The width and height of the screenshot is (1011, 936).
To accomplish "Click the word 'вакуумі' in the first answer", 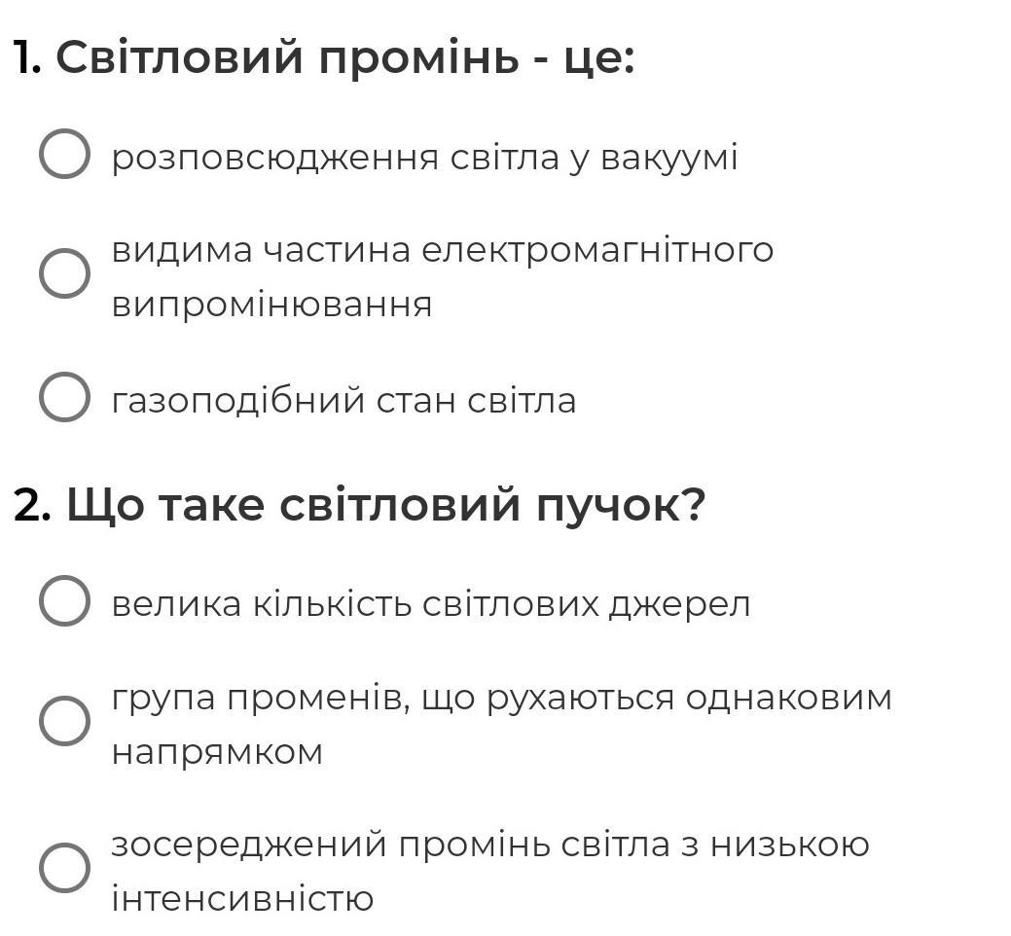I will [668, 157].
